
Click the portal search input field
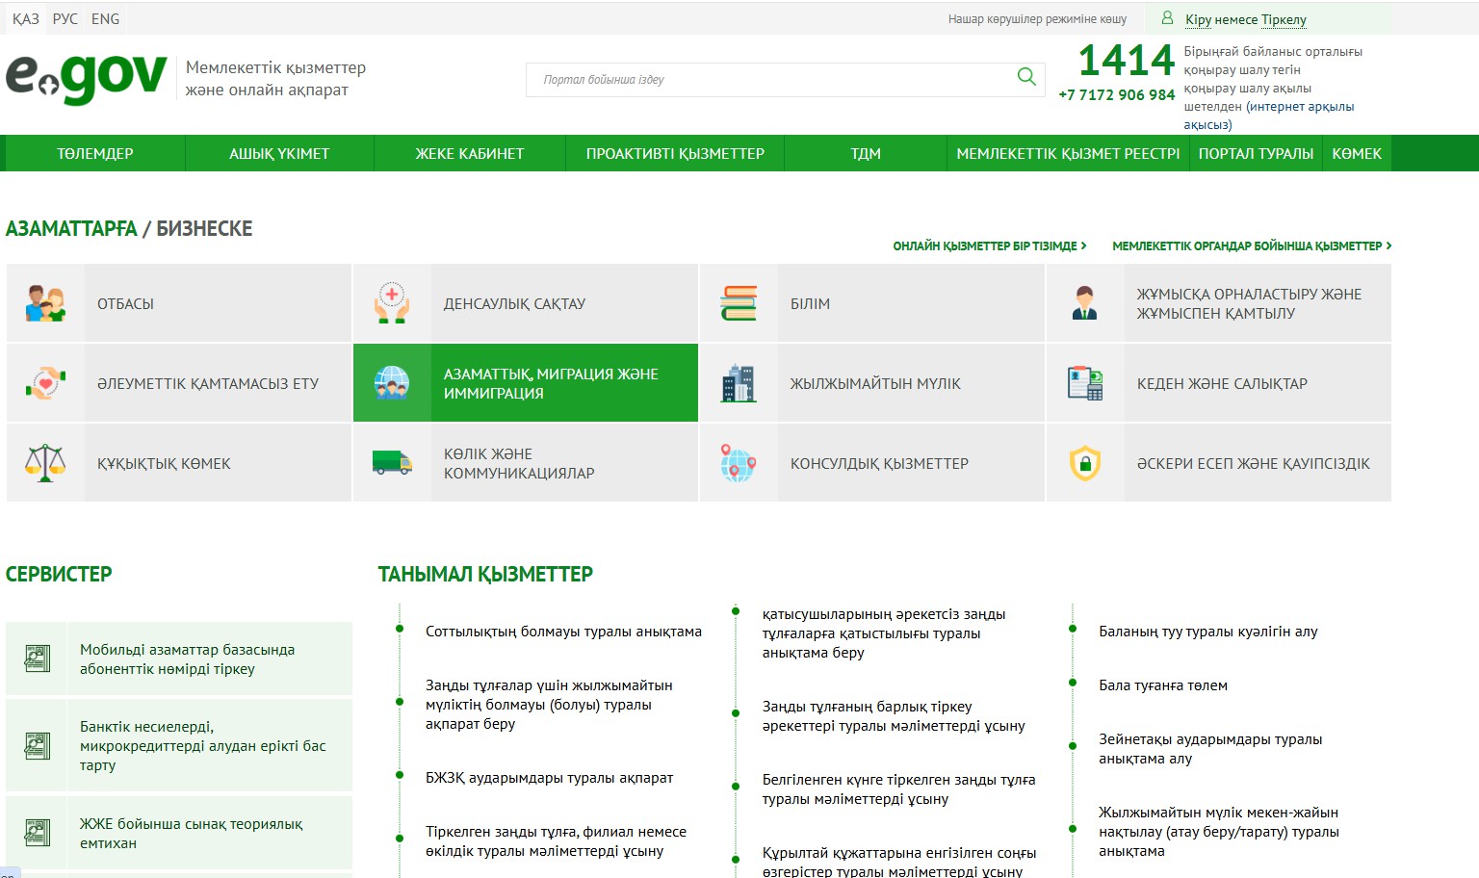[x=770, y=80]
